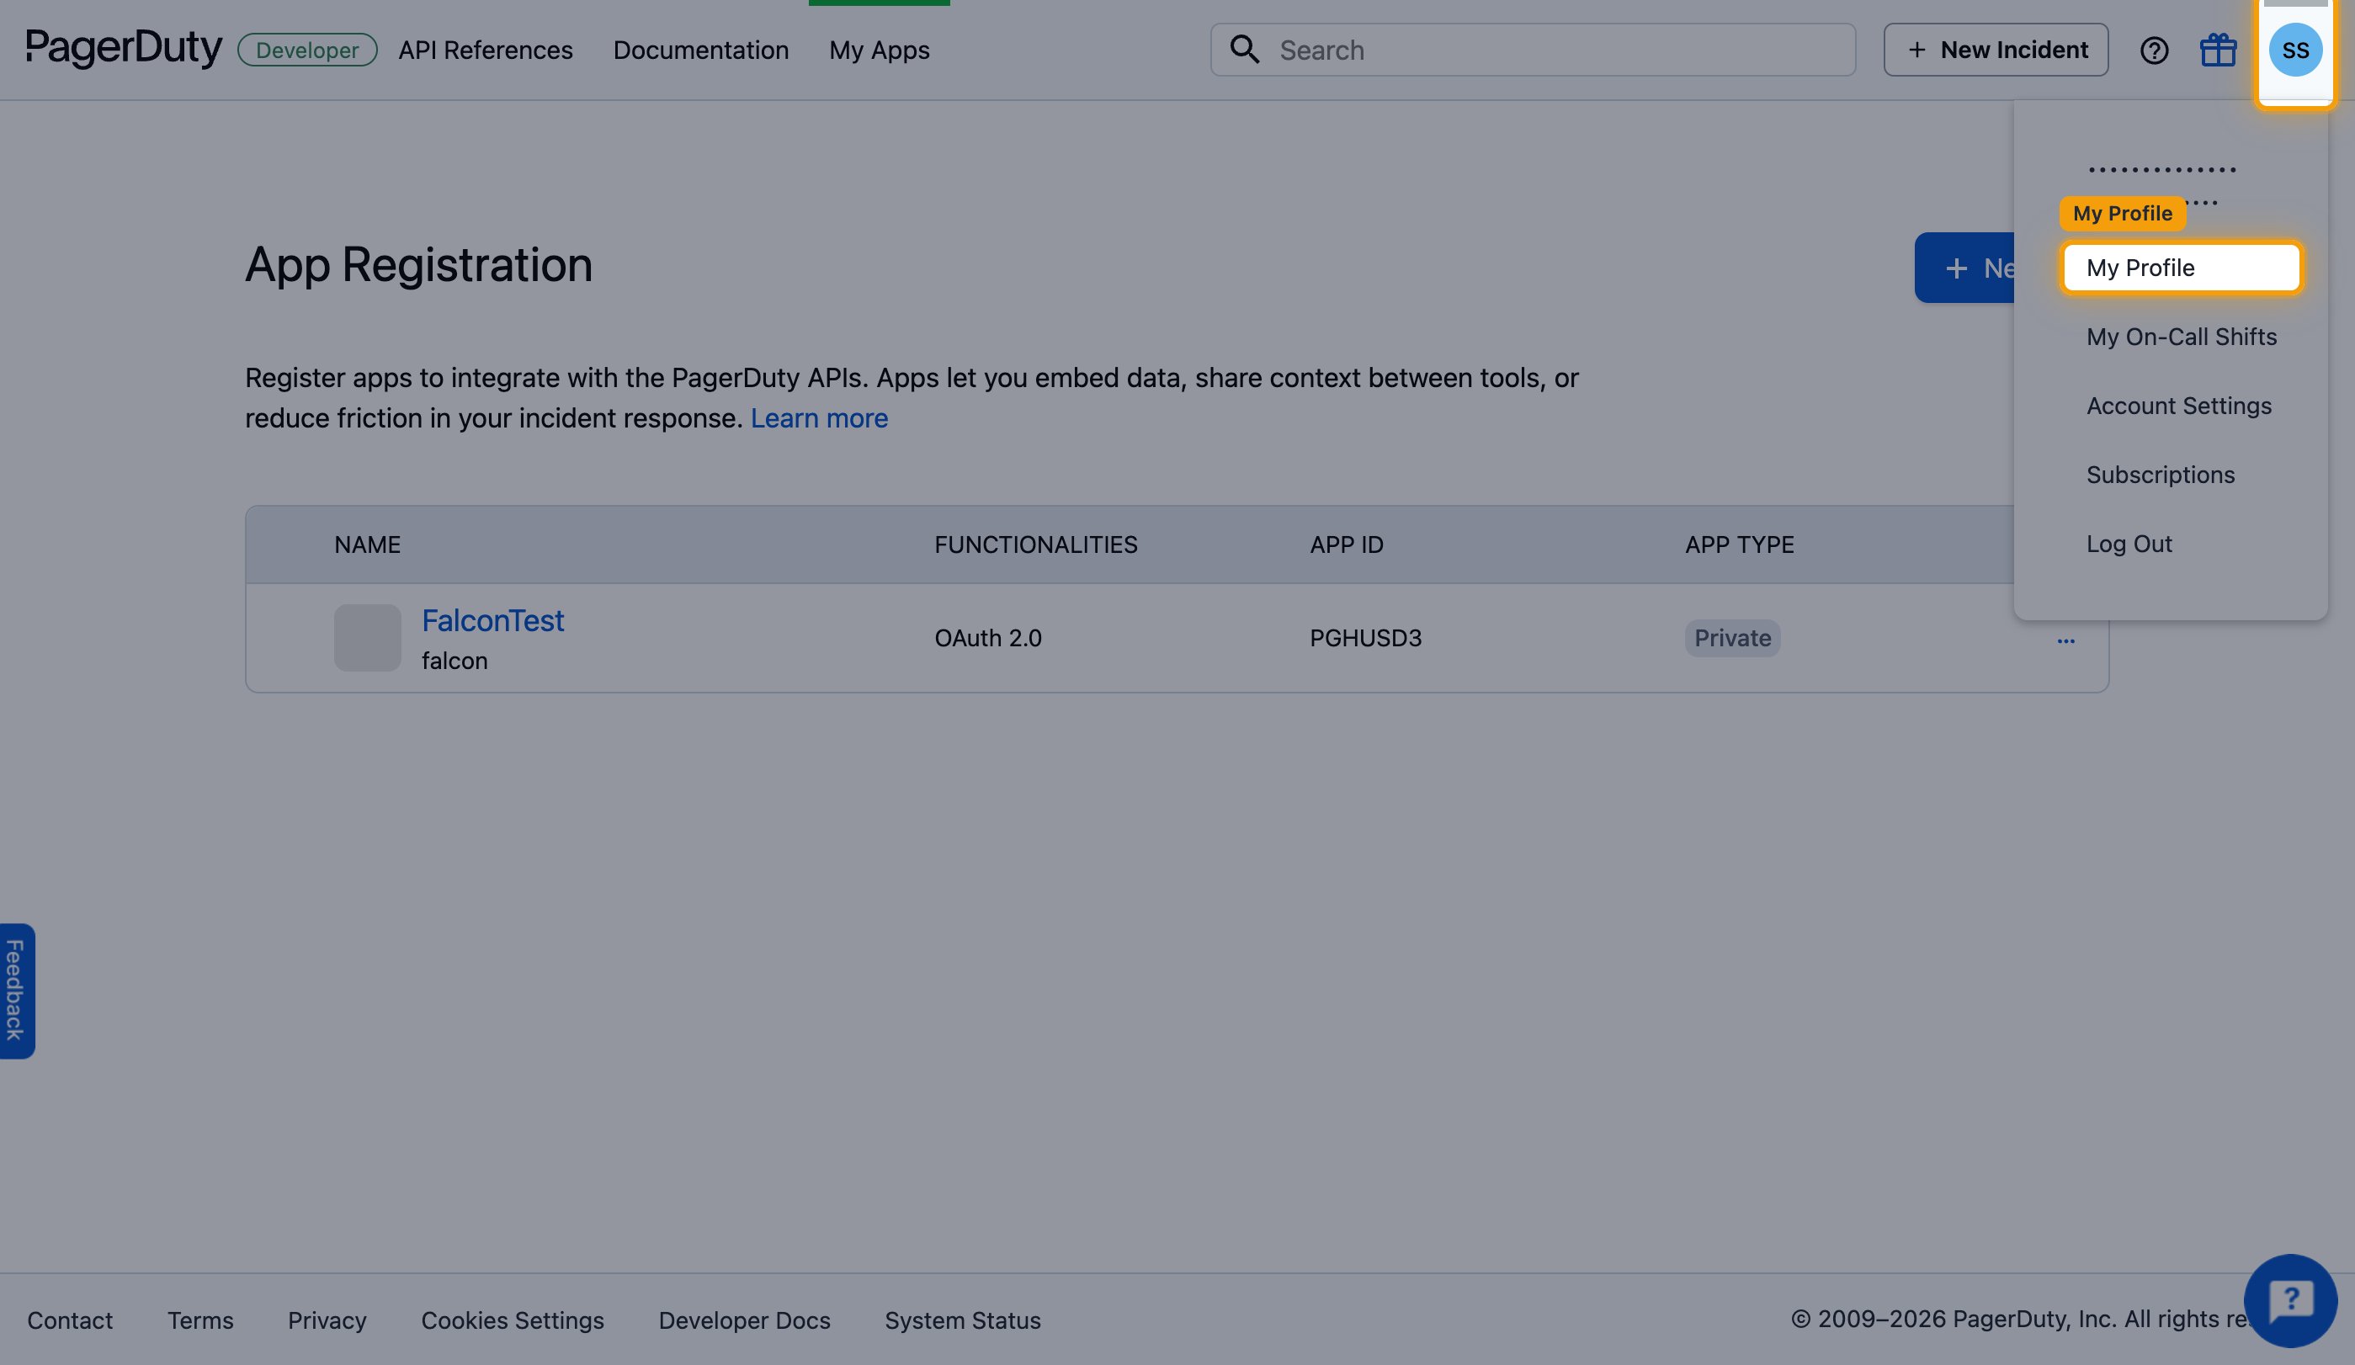Click the OAuth 2.0 functionality cell
Image resolution: width=2355 pixels, height=1365 pixels.
[x=988, y=638]
